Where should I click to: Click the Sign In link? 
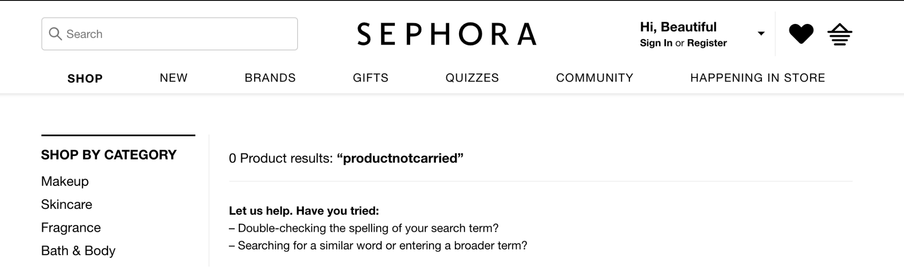(x=656, y=43)
